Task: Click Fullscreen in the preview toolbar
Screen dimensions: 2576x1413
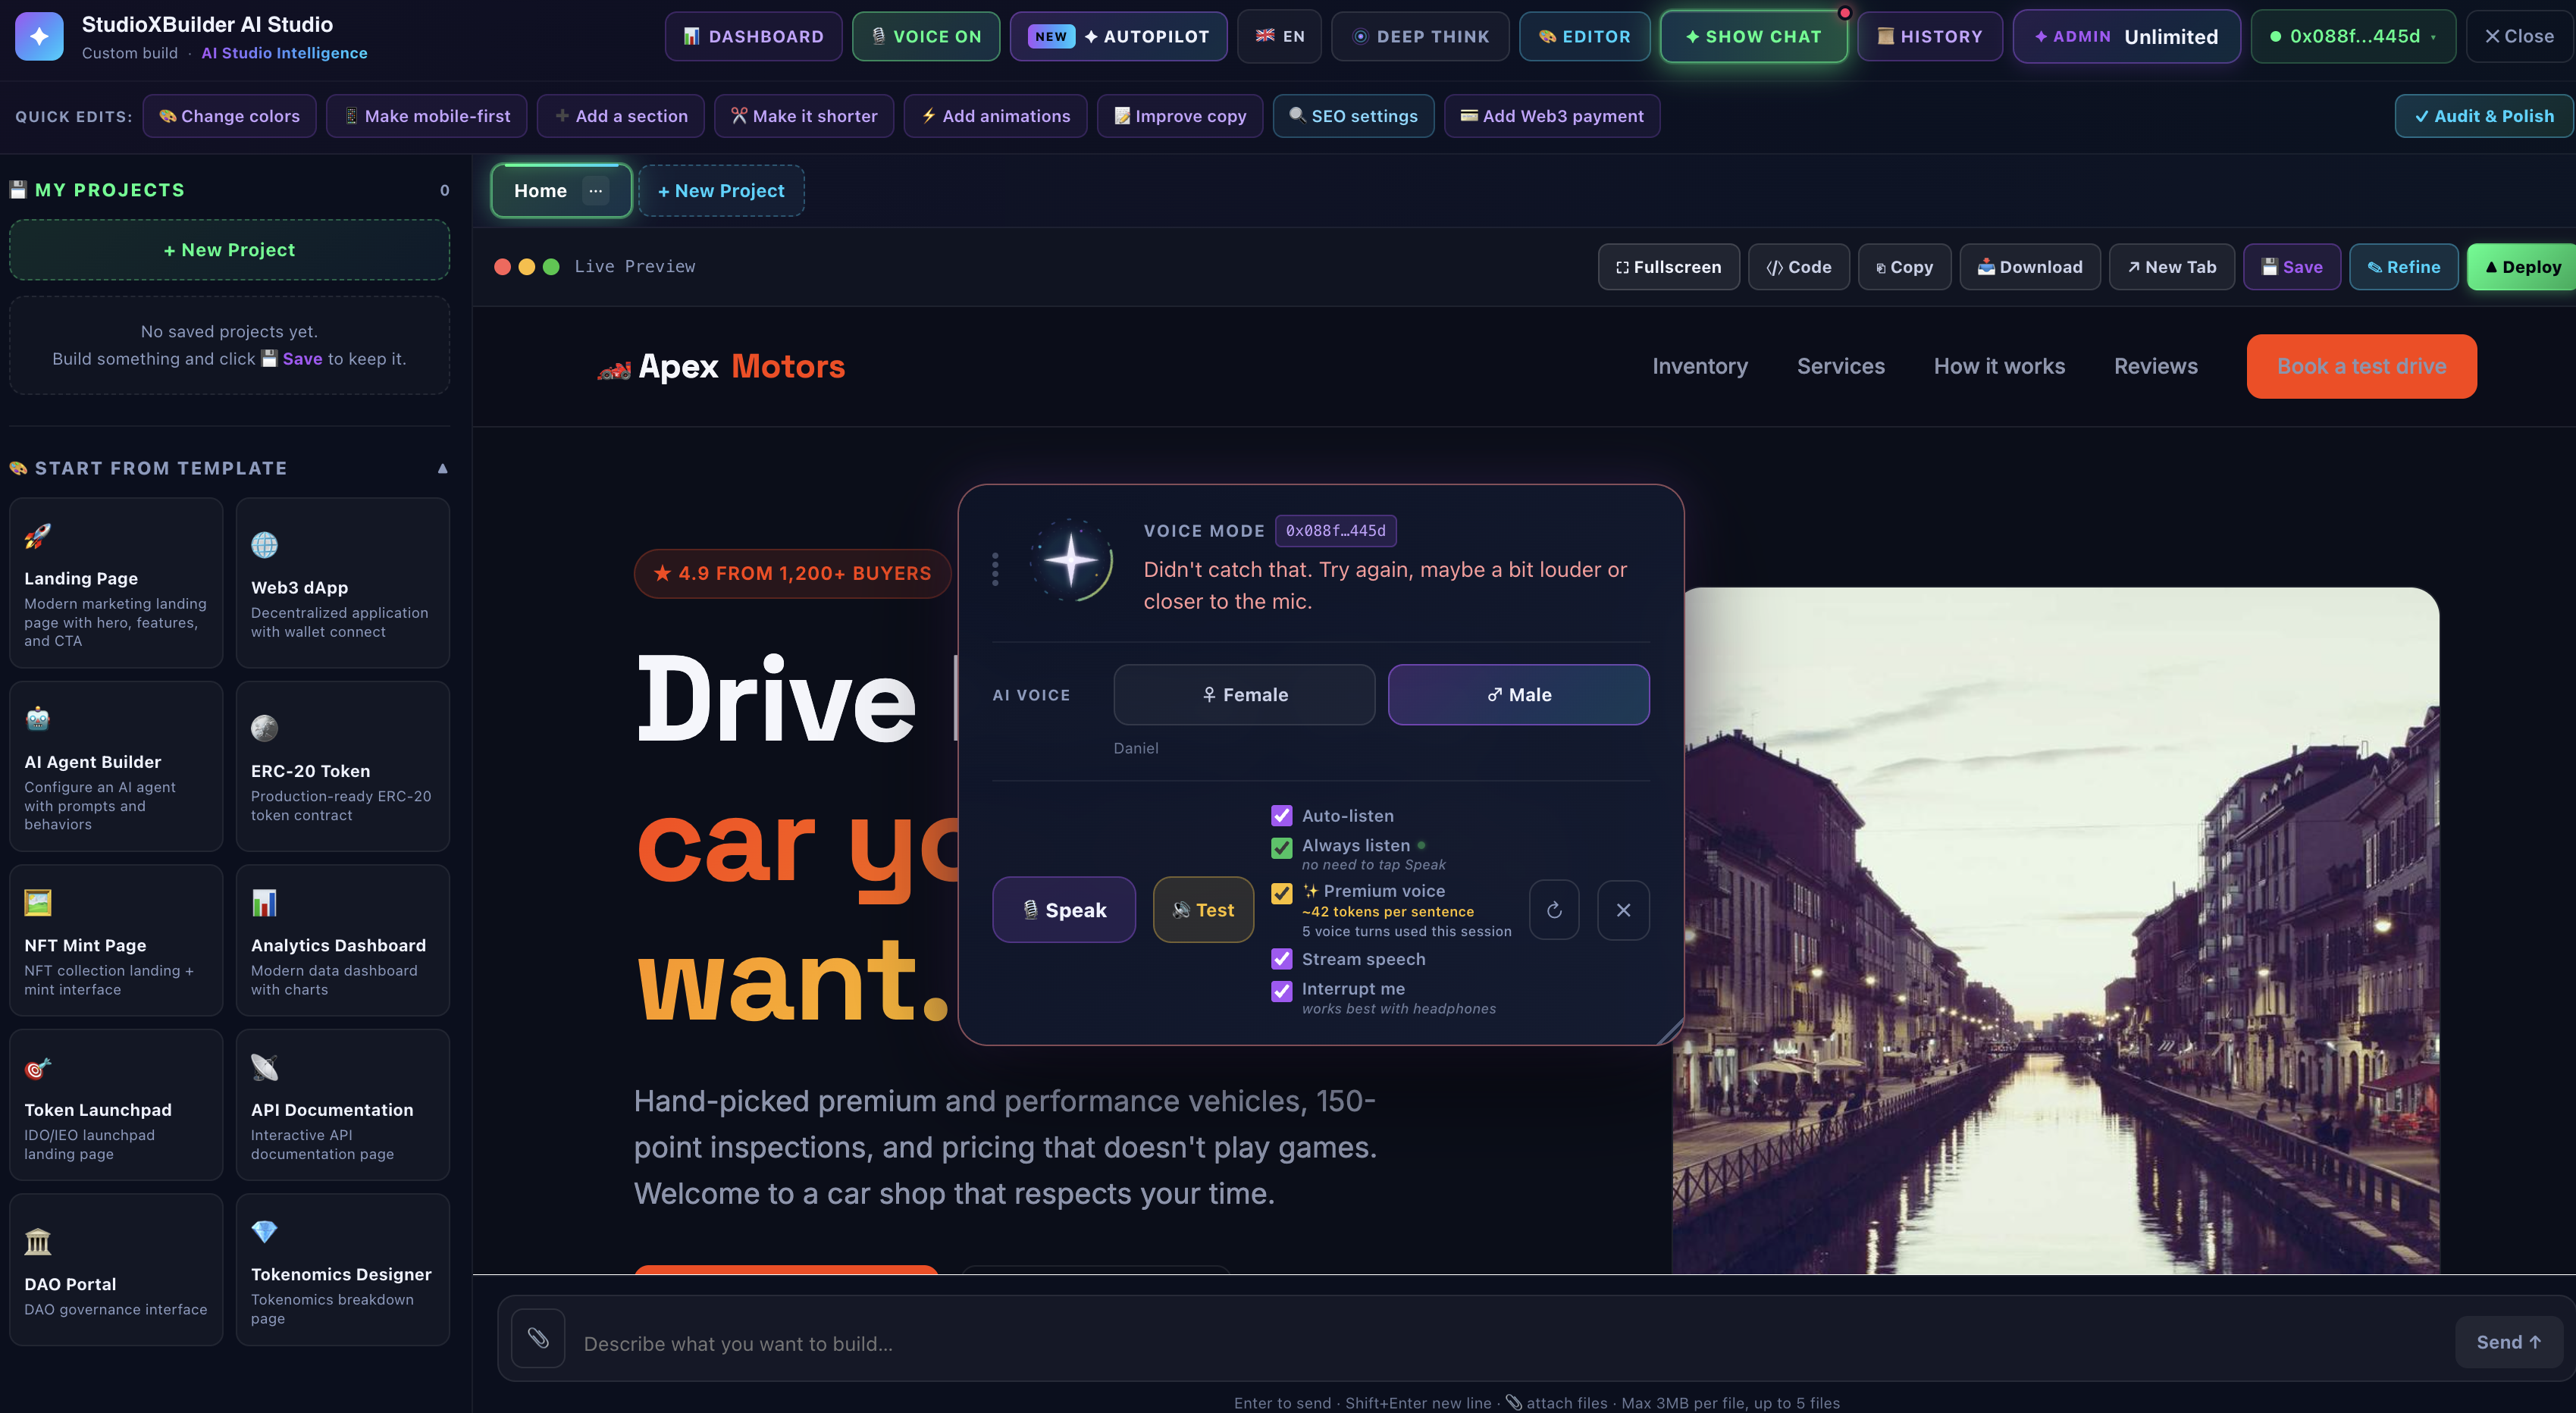Action: coord(1669,267)
